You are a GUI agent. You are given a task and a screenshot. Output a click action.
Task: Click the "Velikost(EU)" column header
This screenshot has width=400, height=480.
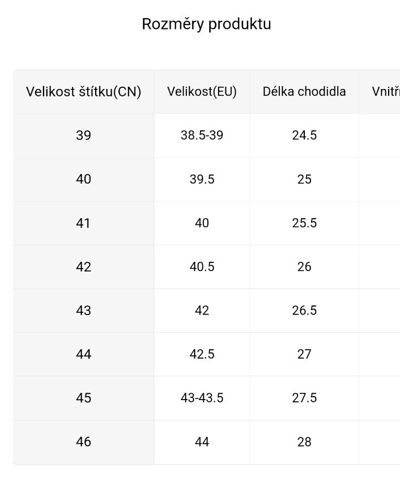tap(202, 92)
